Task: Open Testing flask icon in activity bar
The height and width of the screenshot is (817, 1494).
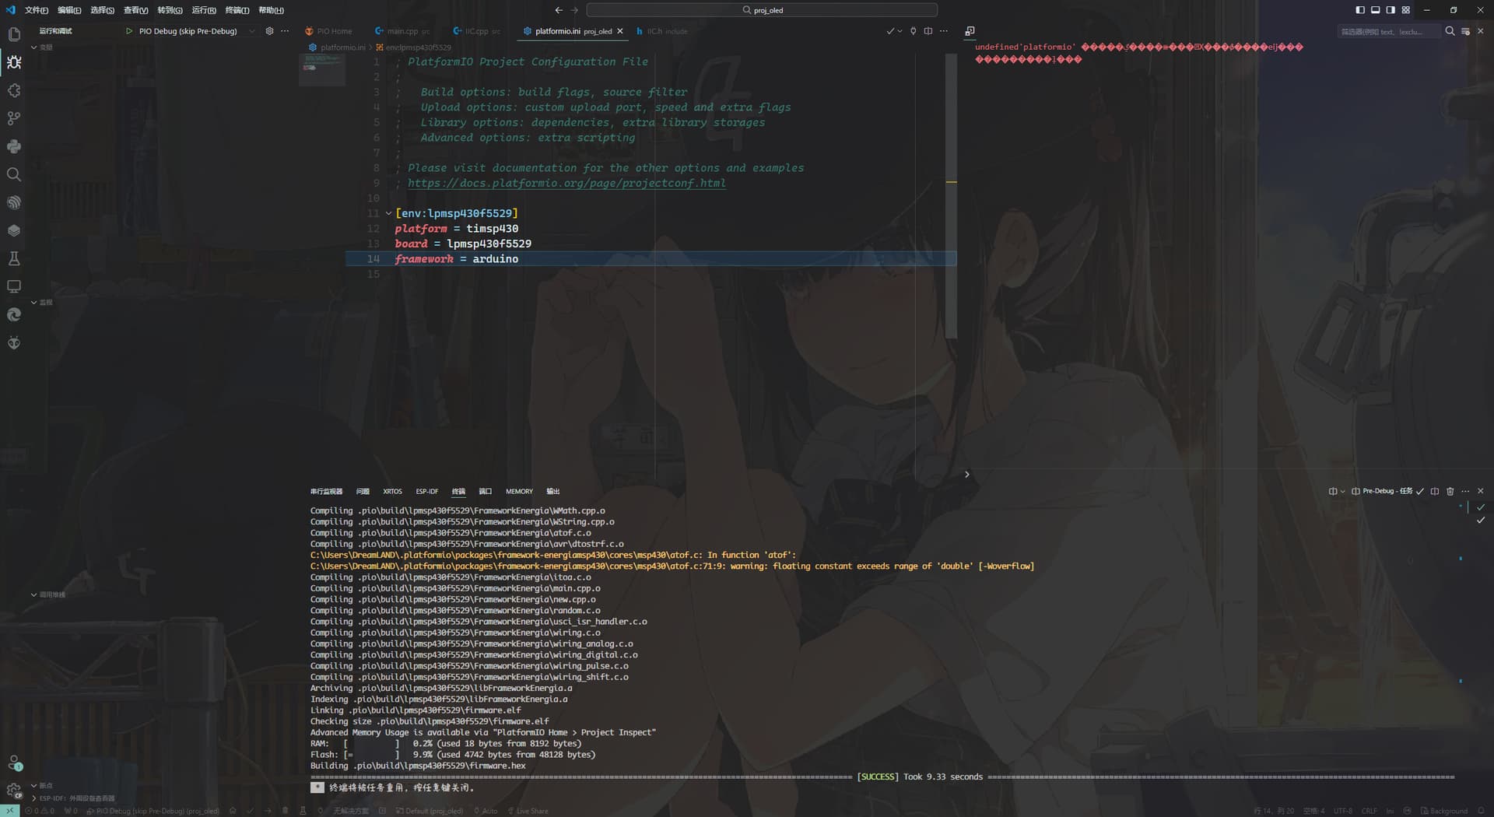Action: pyautogui.click(x=14, y=258)
